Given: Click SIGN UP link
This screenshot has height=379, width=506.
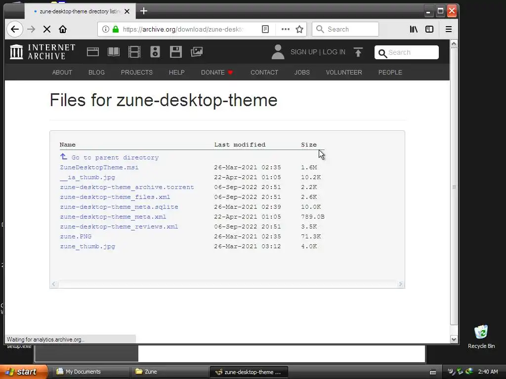Looking at the screenshot, I should (304, 52).
